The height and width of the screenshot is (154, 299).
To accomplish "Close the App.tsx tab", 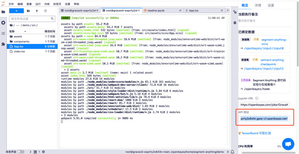I will [222, 11].
